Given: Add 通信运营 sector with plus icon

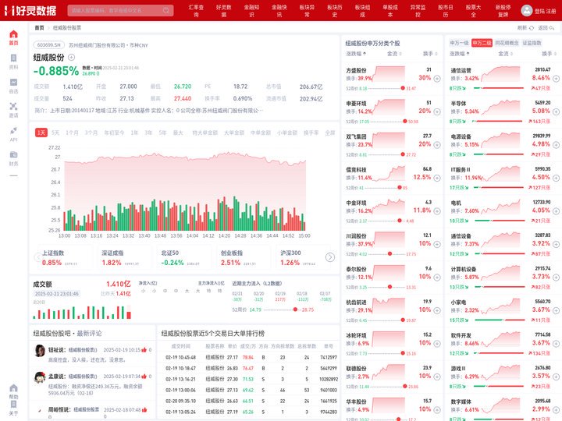Looking at the screenshot, I should 556,79.
